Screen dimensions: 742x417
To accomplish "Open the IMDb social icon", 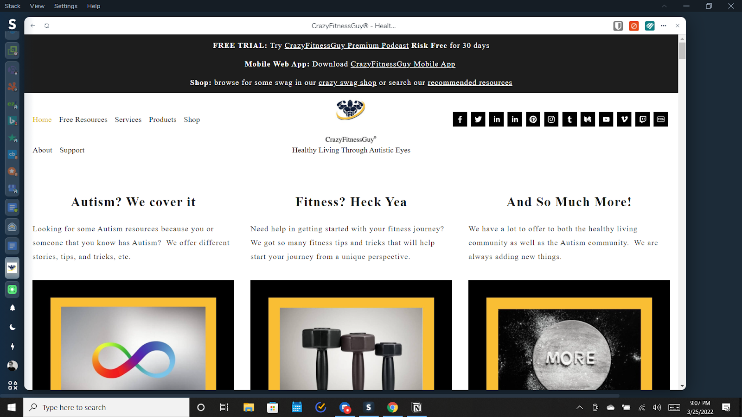I will [661, 120].
